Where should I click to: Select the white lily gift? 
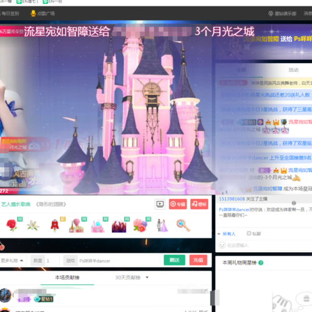33,226
